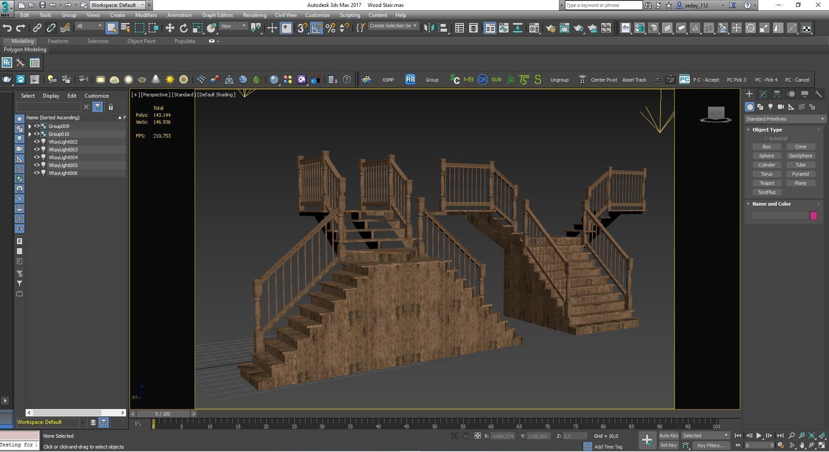Expand the Group009 tree node

tap(29, 126)
